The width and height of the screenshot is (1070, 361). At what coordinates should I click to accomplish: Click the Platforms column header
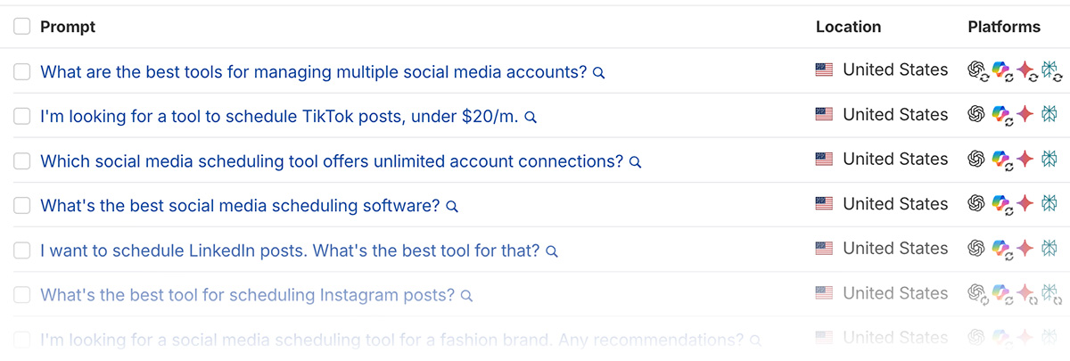coord(1004,27)
